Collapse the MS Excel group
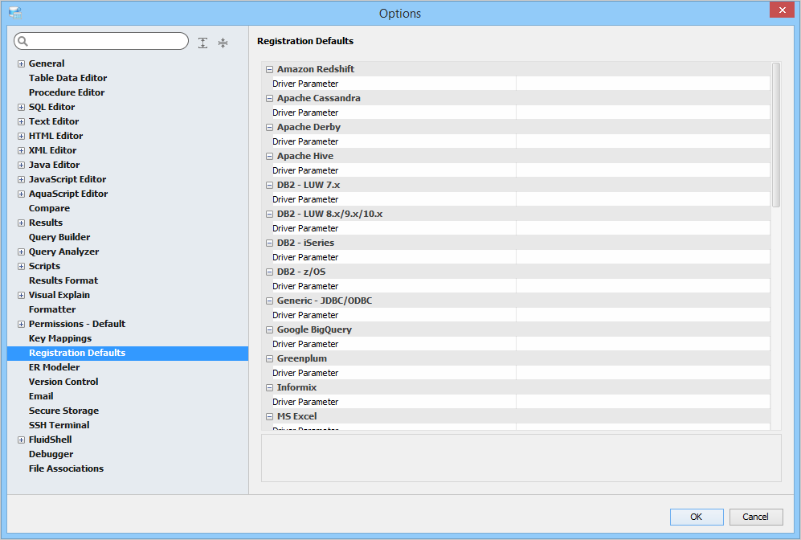 tap(269, 417)
